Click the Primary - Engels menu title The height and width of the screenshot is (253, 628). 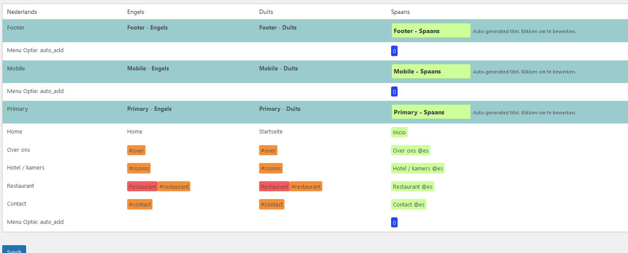(149, 109)
